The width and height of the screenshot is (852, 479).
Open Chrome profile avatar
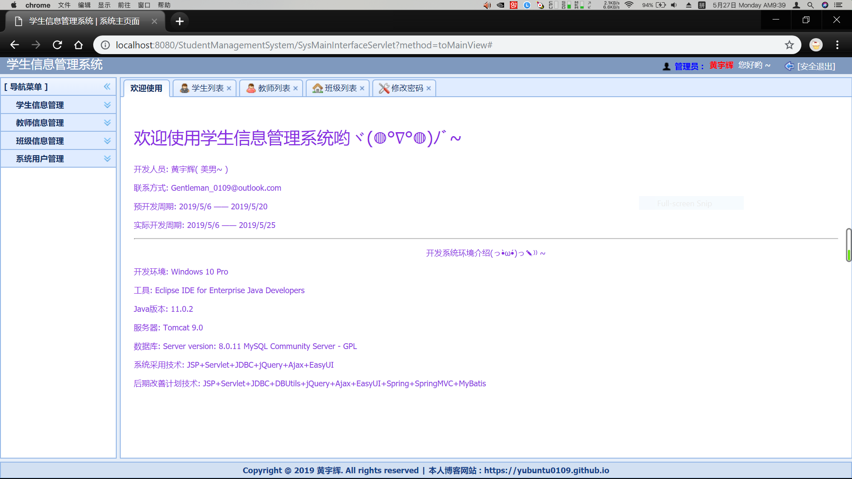coord(816,45)
